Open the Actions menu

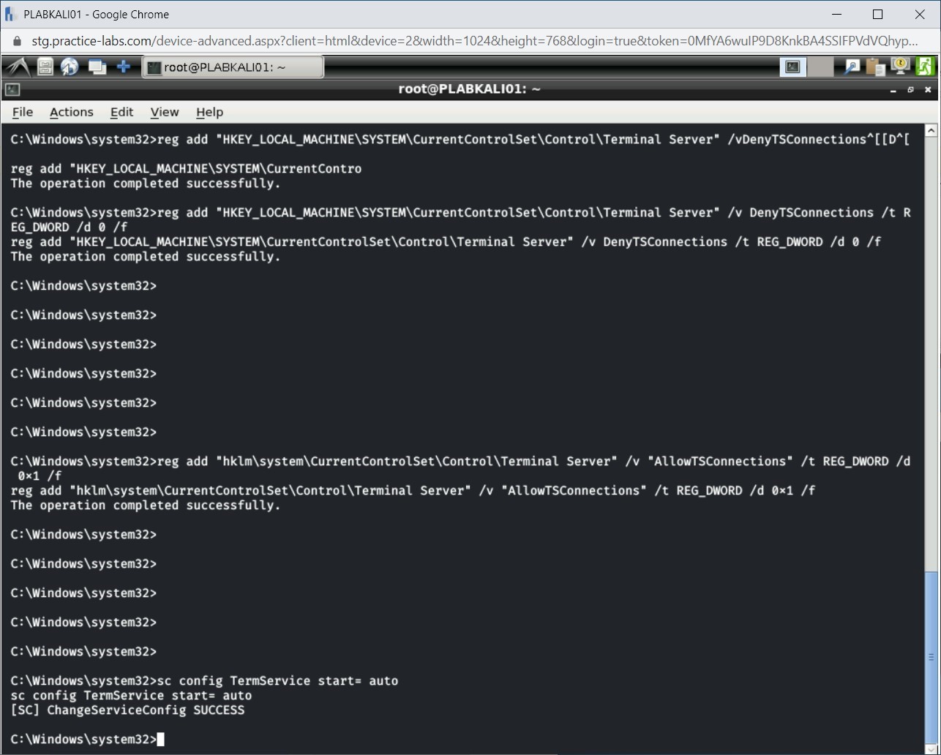(x=71, y=112)
